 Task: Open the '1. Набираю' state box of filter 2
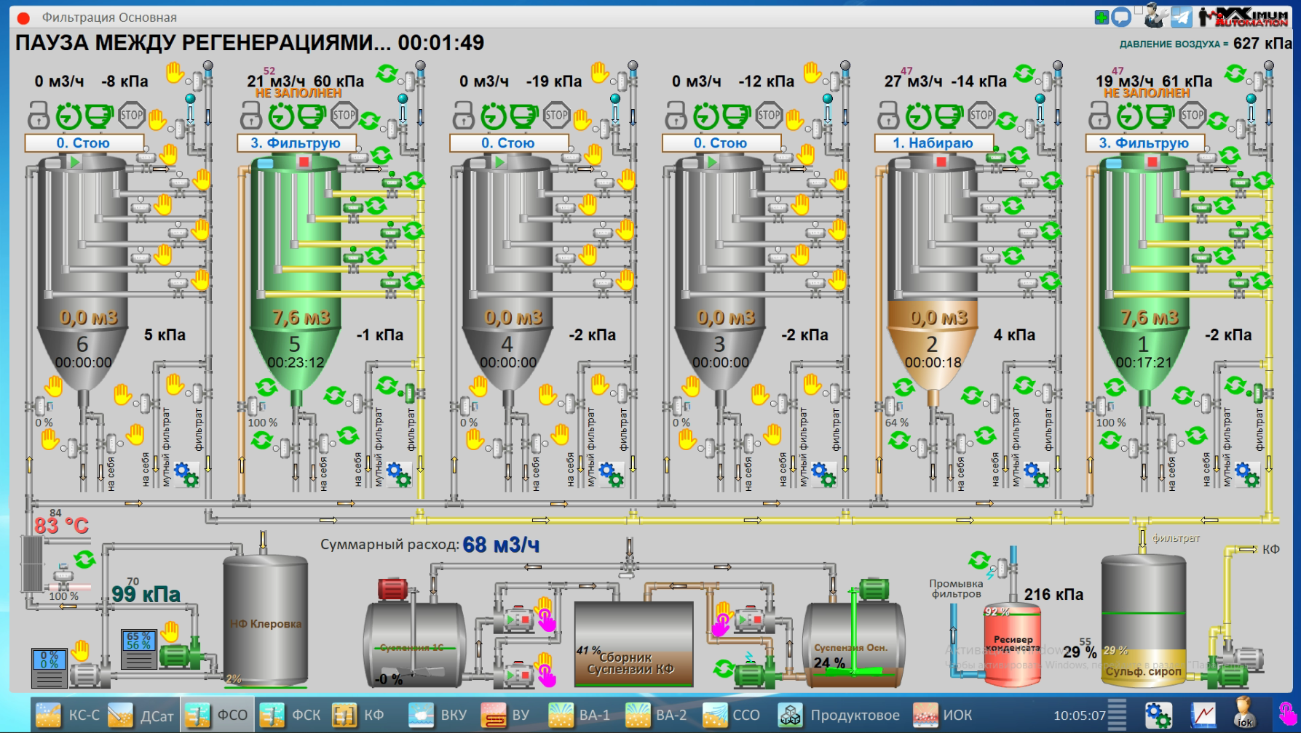(933, 143)
